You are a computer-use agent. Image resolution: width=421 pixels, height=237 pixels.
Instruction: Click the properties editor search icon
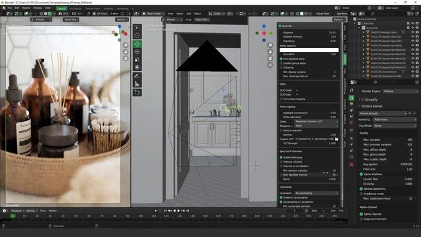(375, 82)
